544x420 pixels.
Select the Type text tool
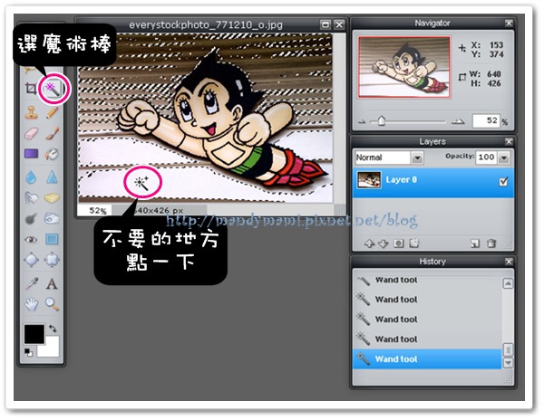[x=52, y=284]
